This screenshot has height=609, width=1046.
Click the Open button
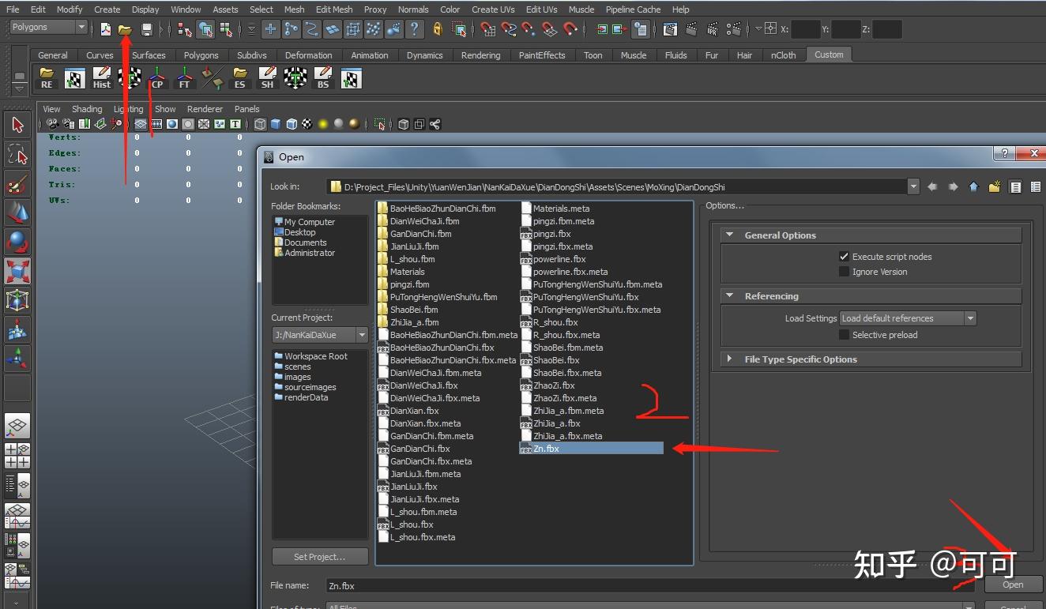1013,585
